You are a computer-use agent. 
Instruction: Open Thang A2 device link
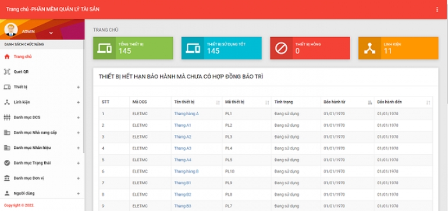(183, 137)
